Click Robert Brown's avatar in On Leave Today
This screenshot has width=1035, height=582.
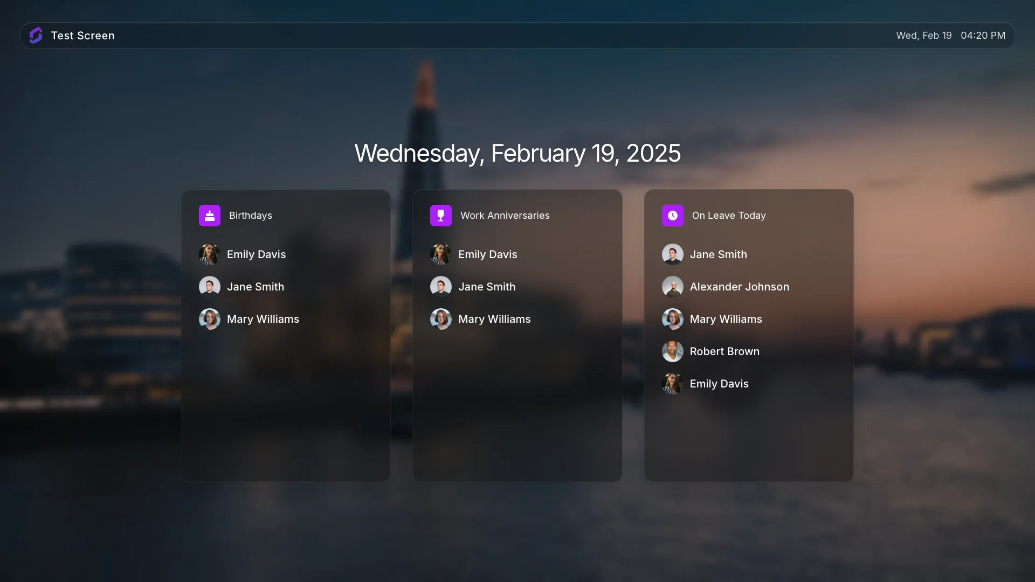point(673,351)
